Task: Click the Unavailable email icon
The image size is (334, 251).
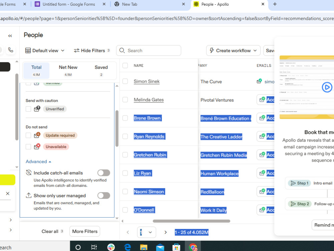Action: click(x=37, y=147)
